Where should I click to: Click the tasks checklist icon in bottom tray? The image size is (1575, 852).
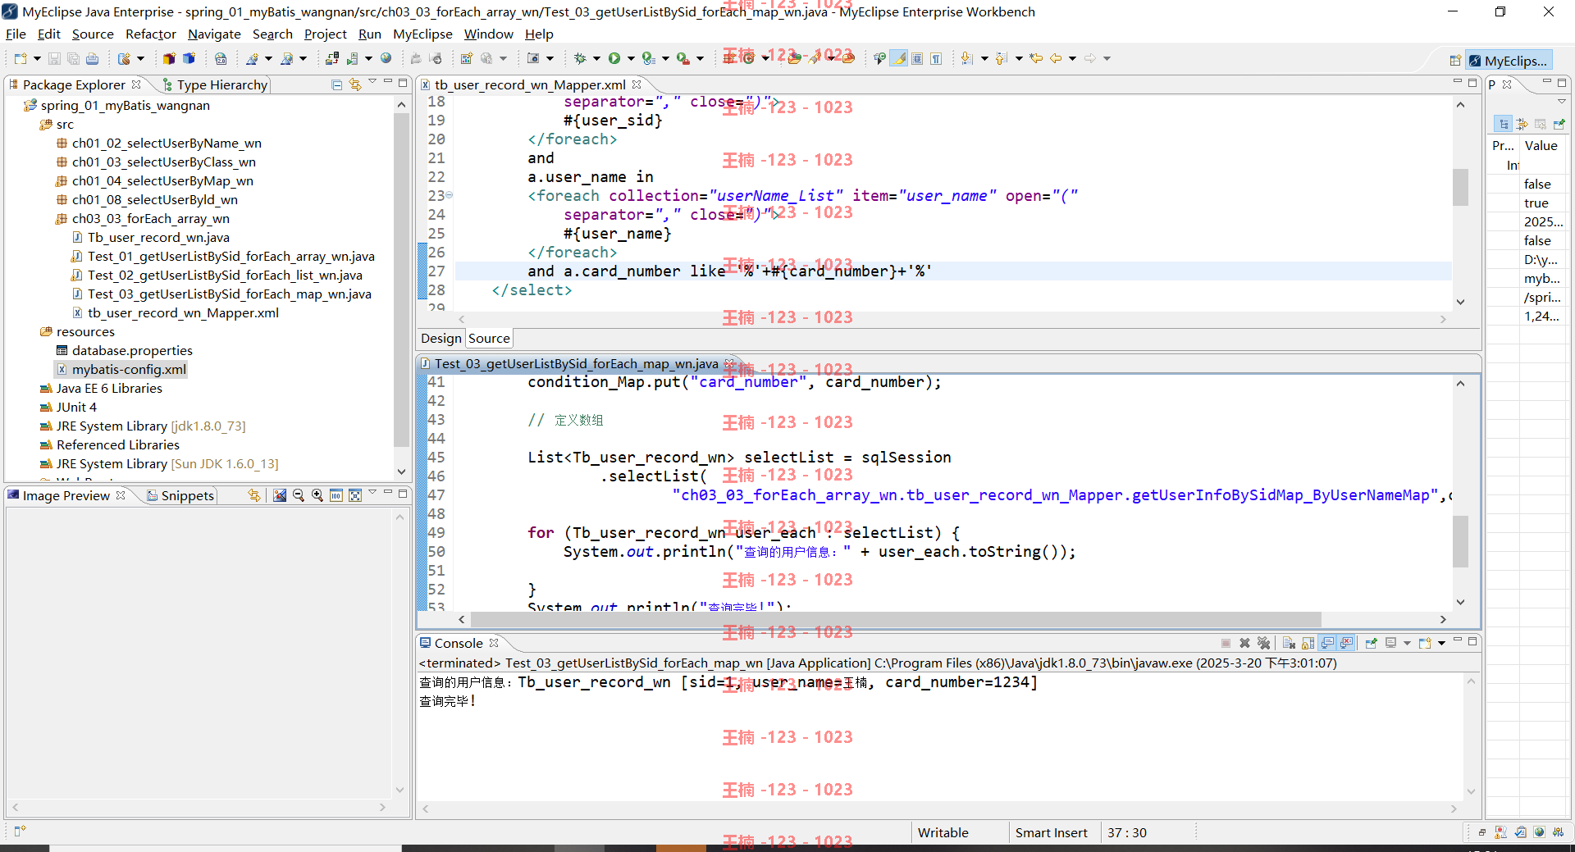pos(1520,832)
